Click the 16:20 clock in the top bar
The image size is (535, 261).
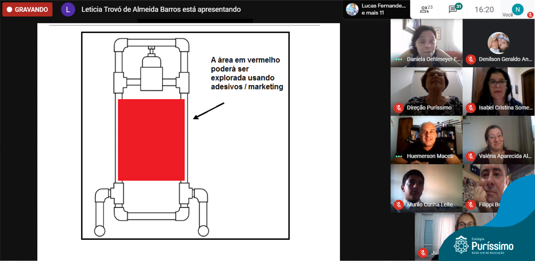[484, 9]
